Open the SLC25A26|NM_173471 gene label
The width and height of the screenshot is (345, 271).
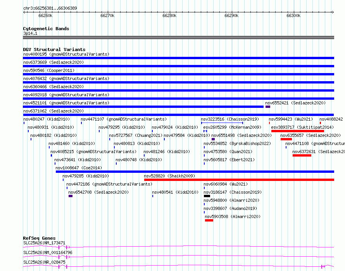point(44,243)
